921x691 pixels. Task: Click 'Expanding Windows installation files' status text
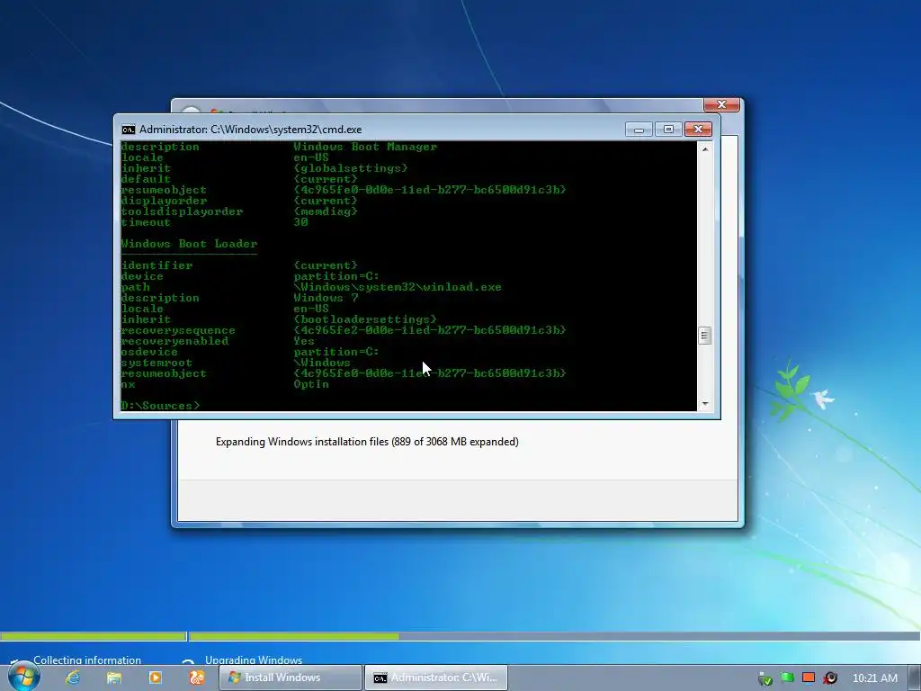pos(367,442)
